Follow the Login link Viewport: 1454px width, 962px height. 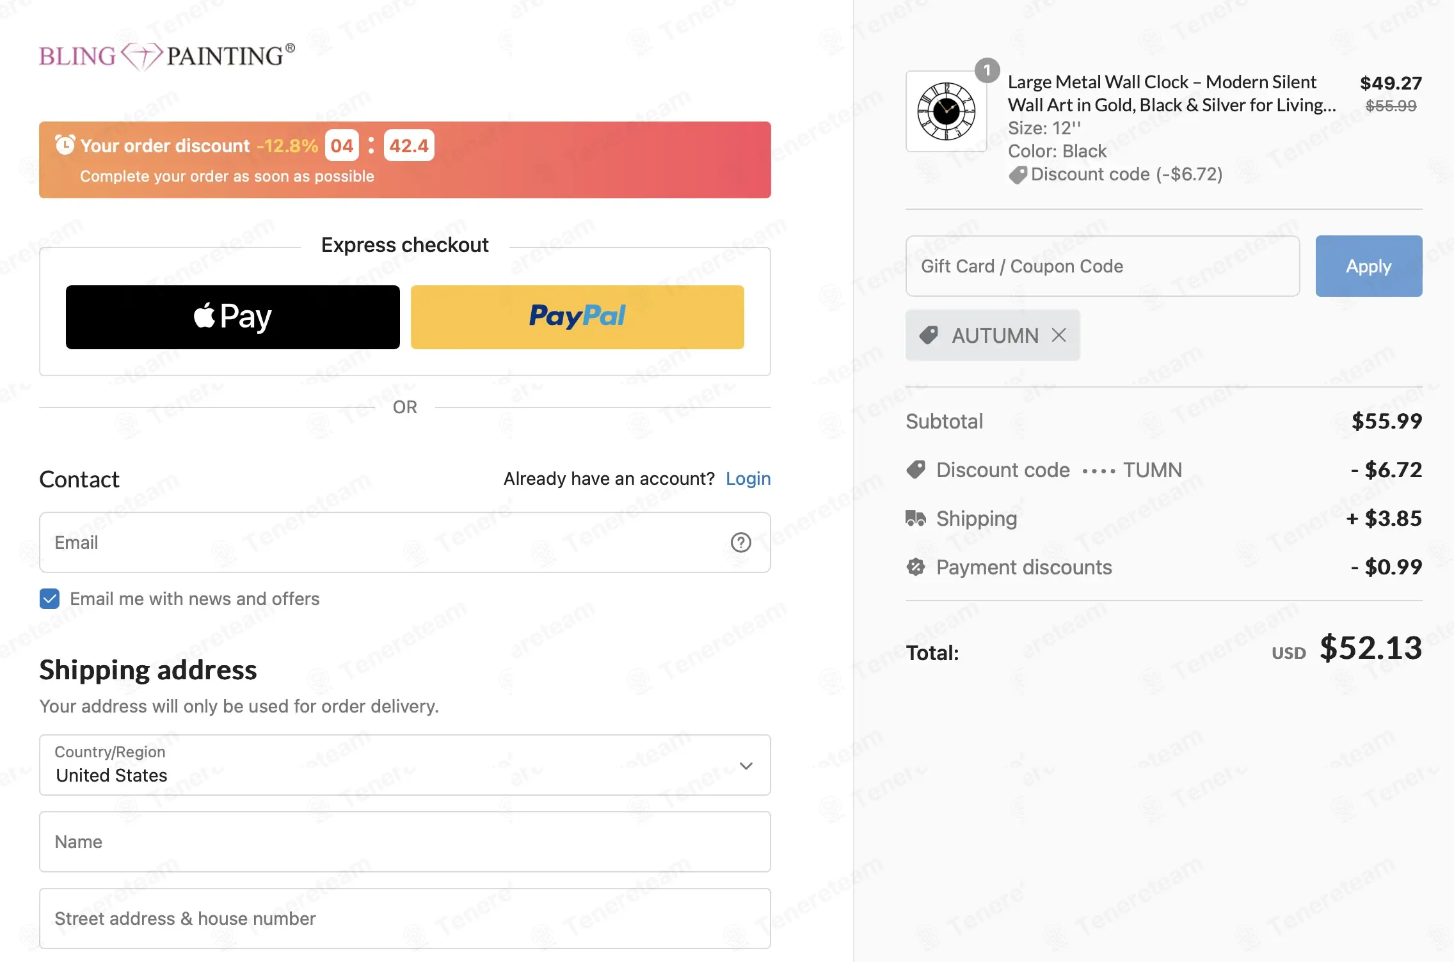748,478
